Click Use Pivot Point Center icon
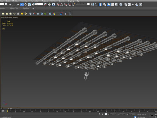Viewport: 157px width, 118px height. (45, 4)
